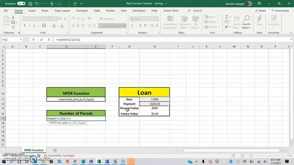Click the Font Color letter A
The width and height of the screenshot is (294, 165).
(62, 26)
